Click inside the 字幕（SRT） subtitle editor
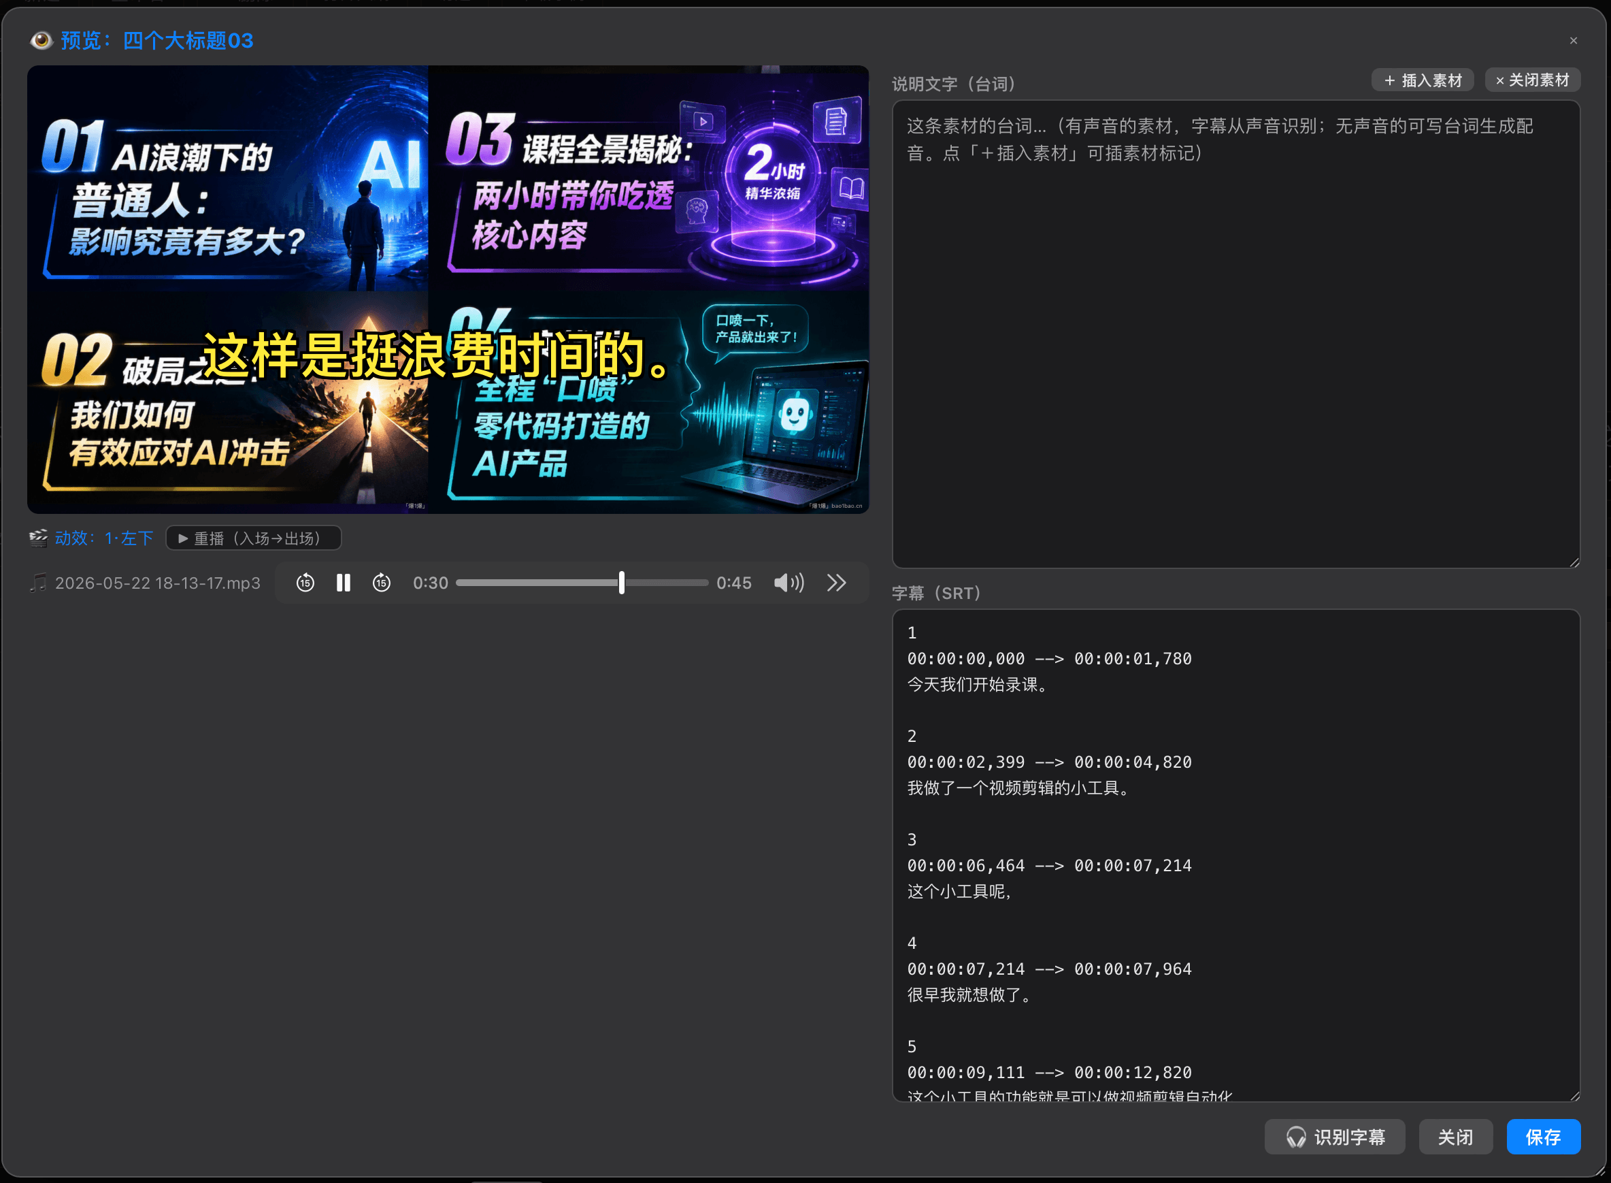This screenshot has height=1183, width=1611. pos(1236,855)
